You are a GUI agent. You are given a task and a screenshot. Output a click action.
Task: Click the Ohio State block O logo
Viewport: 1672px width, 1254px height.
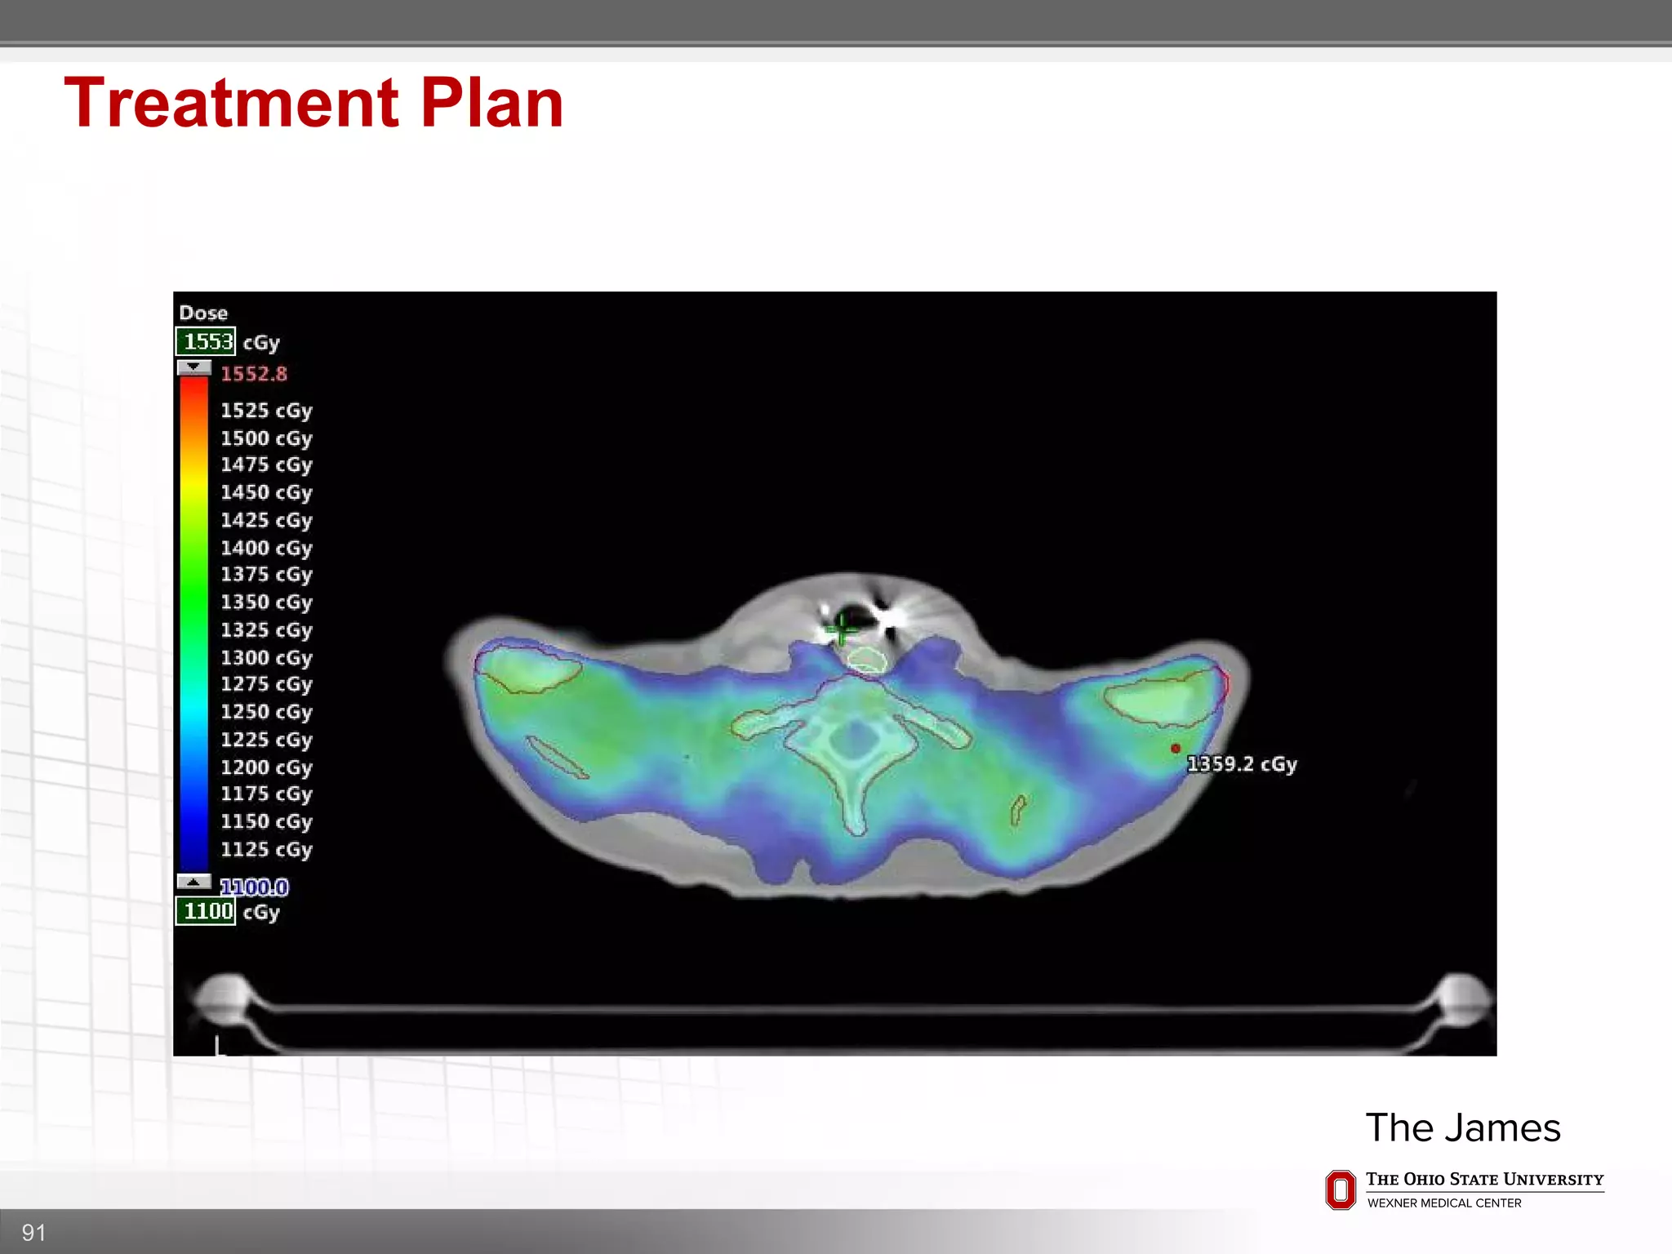[1341, 1190]
